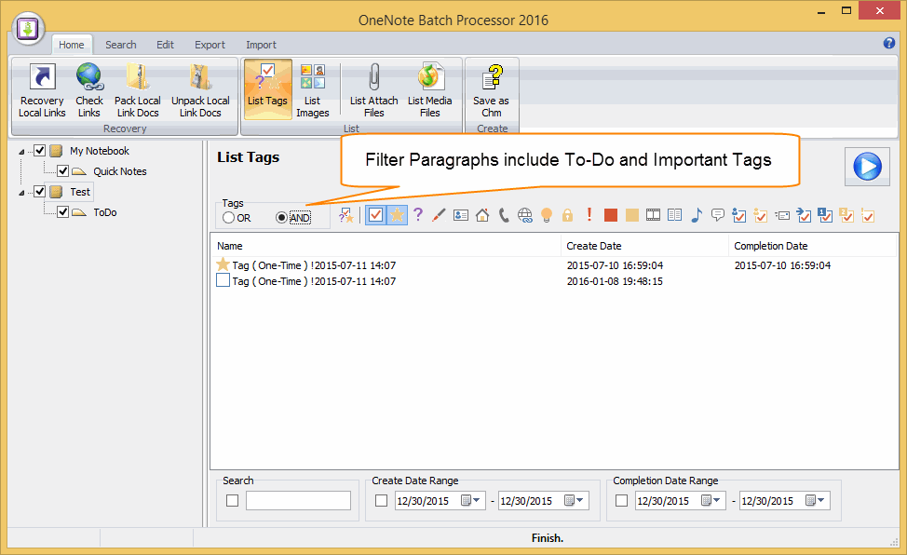Click the all tags icon before separator

click(x=346, y=215)
